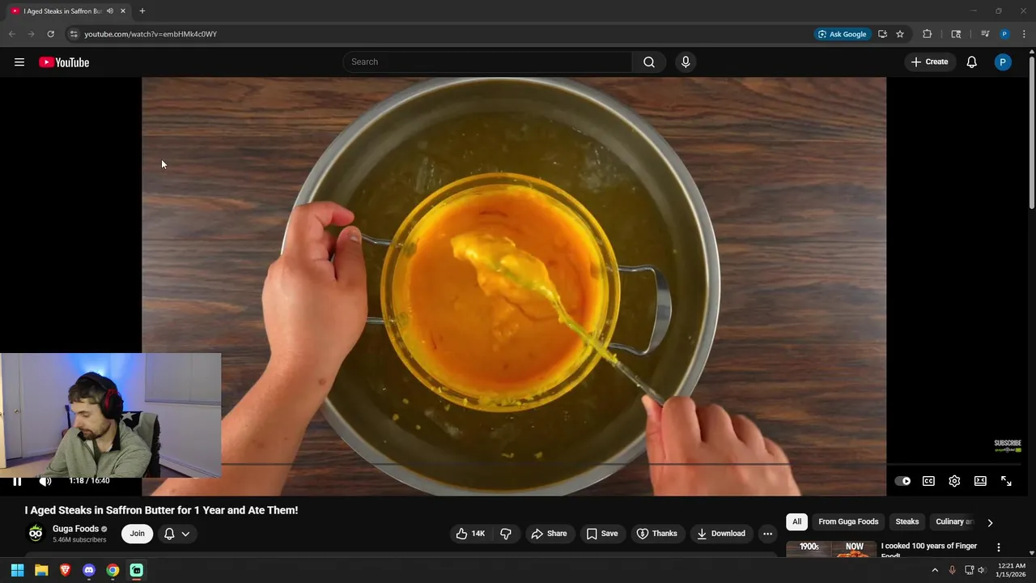Download the video

point(721,534)
